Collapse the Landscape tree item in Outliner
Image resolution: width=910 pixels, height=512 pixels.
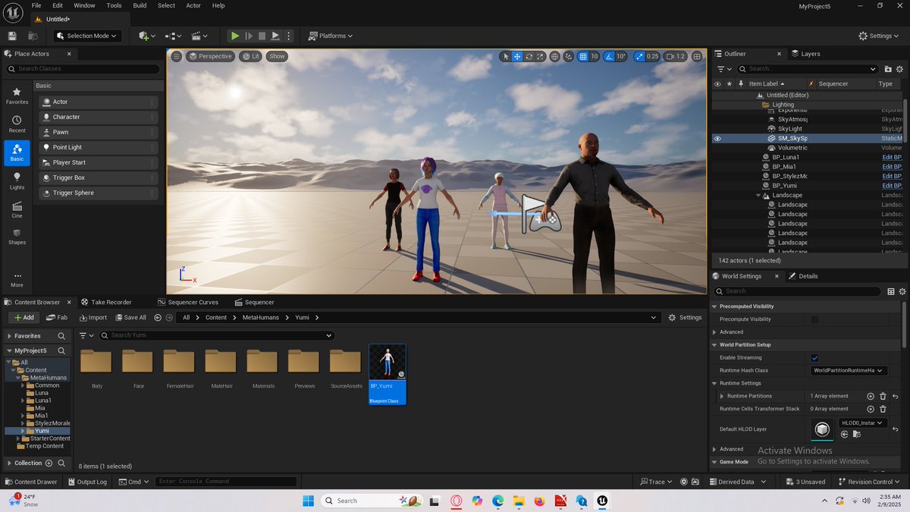pos(758,196)
